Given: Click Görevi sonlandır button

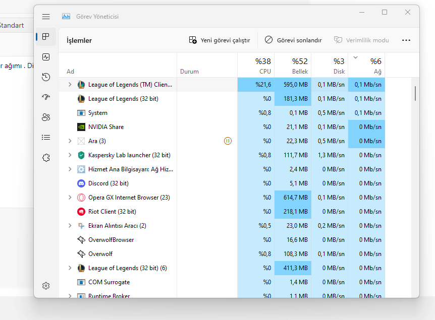Looking at the screenshot, I should (x=293, y=40).
